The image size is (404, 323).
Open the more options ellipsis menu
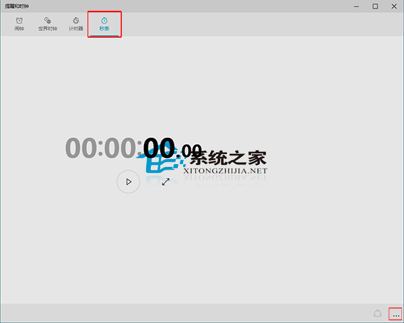click(x=396, y=314)
